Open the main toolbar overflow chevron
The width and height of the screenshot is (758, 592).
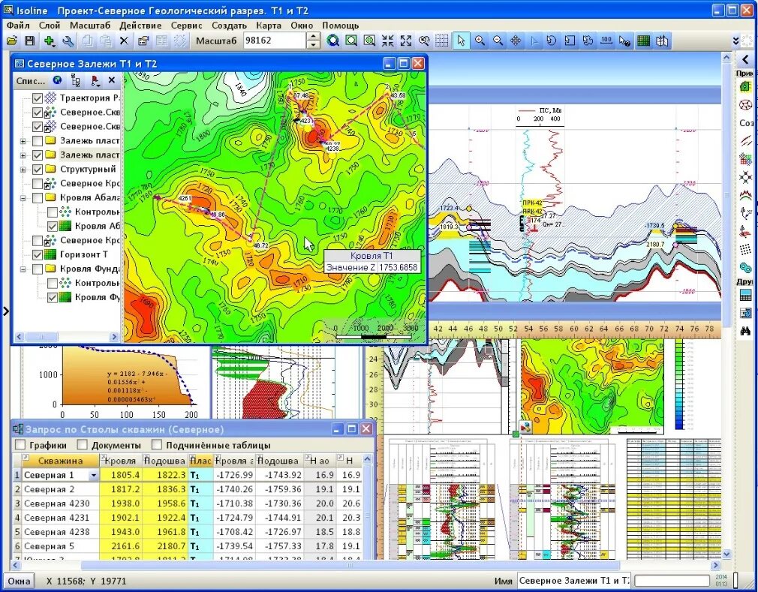pyautogui.click(x=735, y=41)
